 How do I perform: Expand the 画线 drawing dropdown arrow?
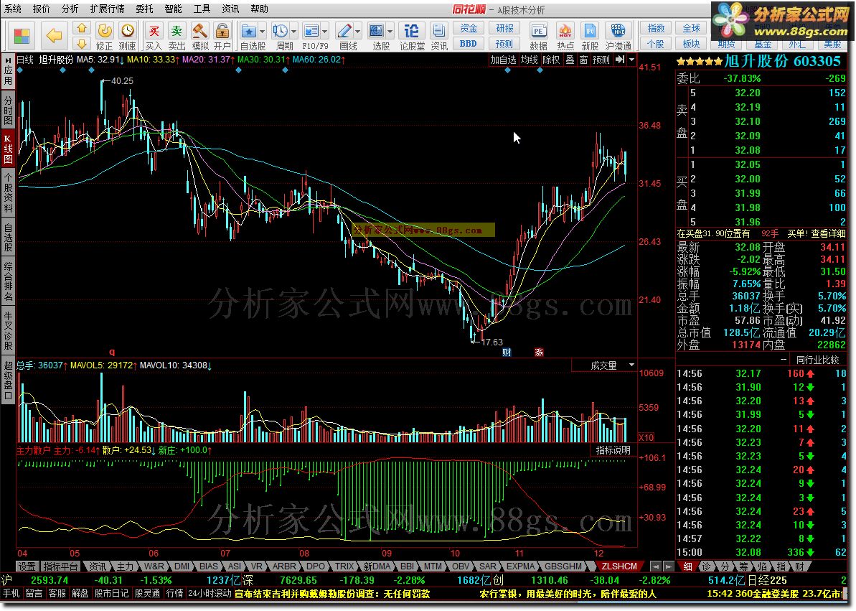point(357,31)
